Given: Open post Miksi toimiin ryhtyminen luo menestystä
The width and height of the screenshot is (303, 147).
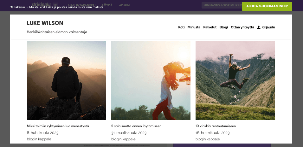Looking at the screenshot, I should [x=58, y=126].
